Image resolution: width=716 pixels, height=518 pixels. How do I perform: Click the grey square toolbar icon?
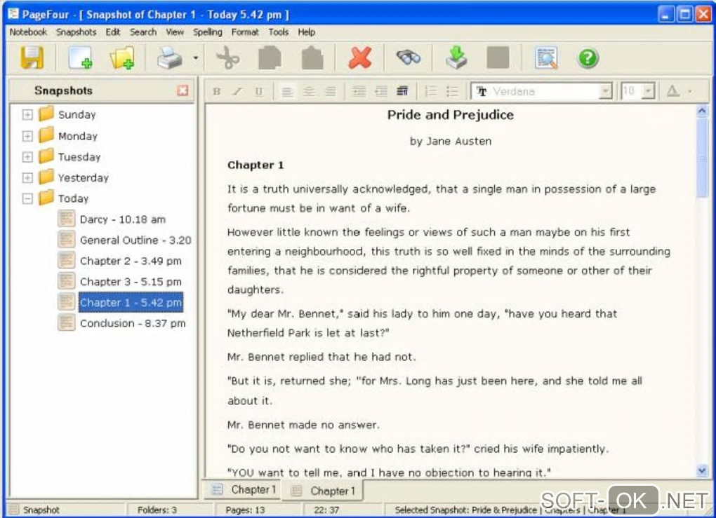point(498,58)
